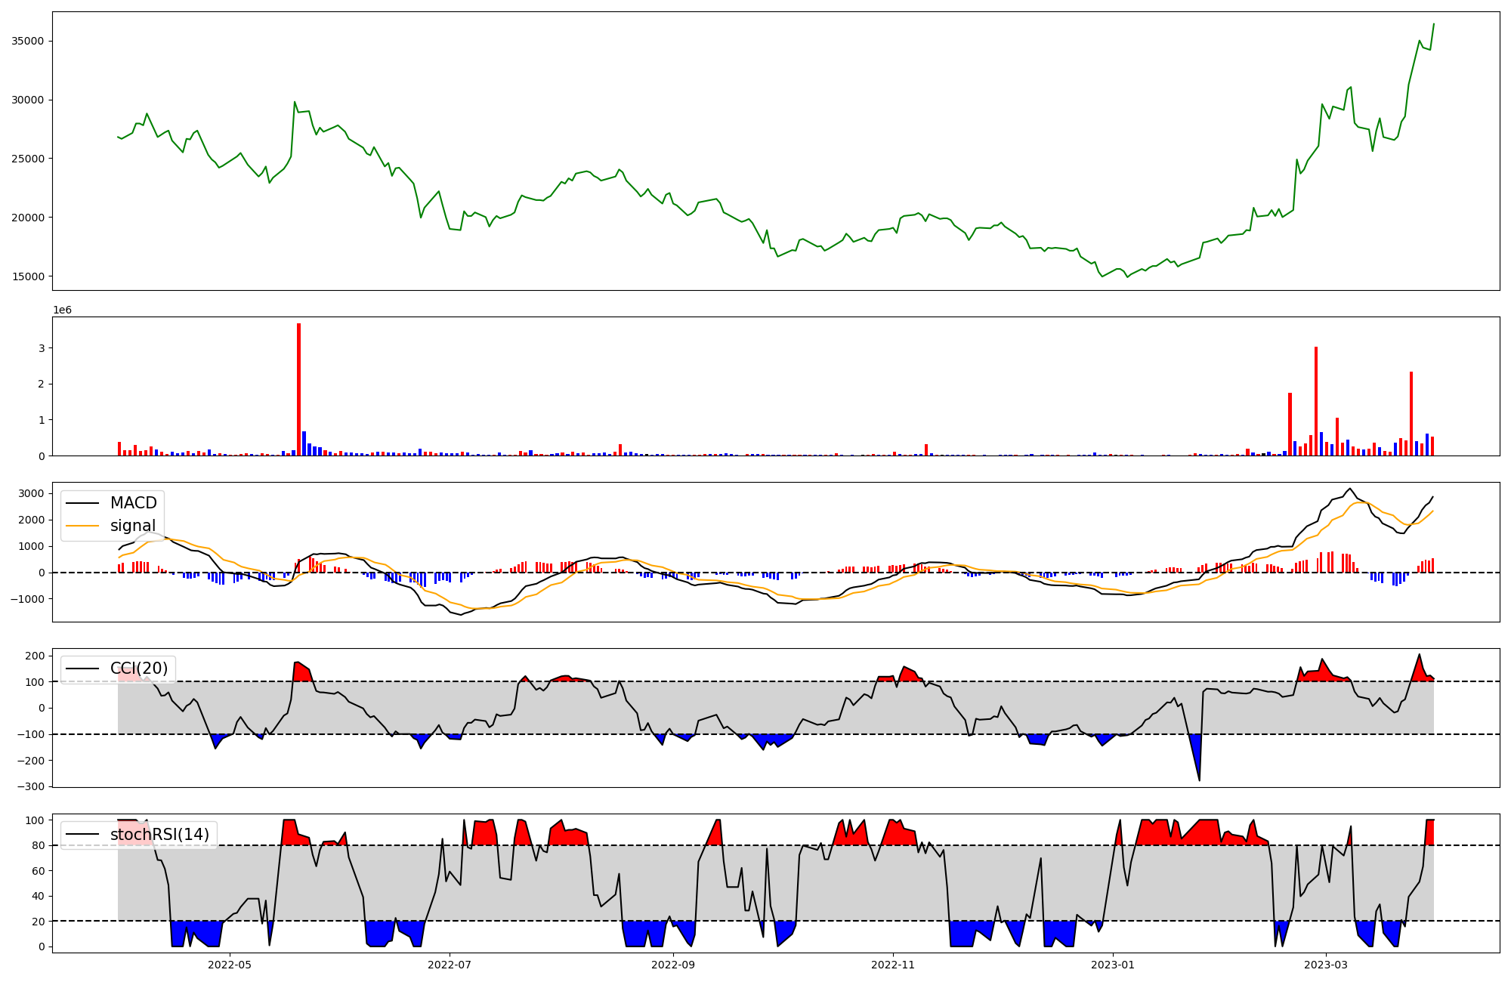Click the 15000 price axis label

click(27, 276)
